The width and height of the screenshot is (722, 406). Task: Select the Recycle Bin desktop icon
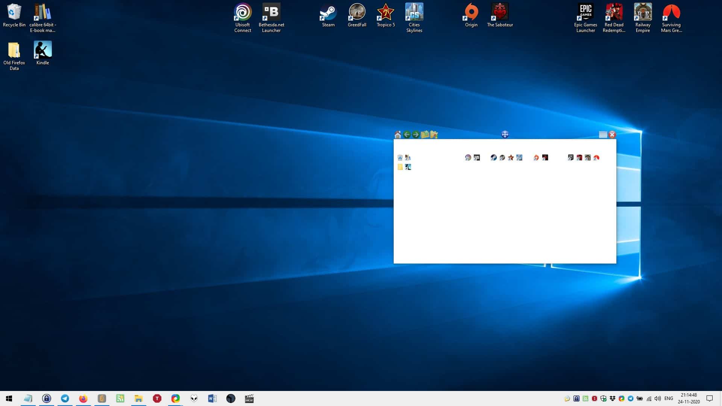pos(14,15)
